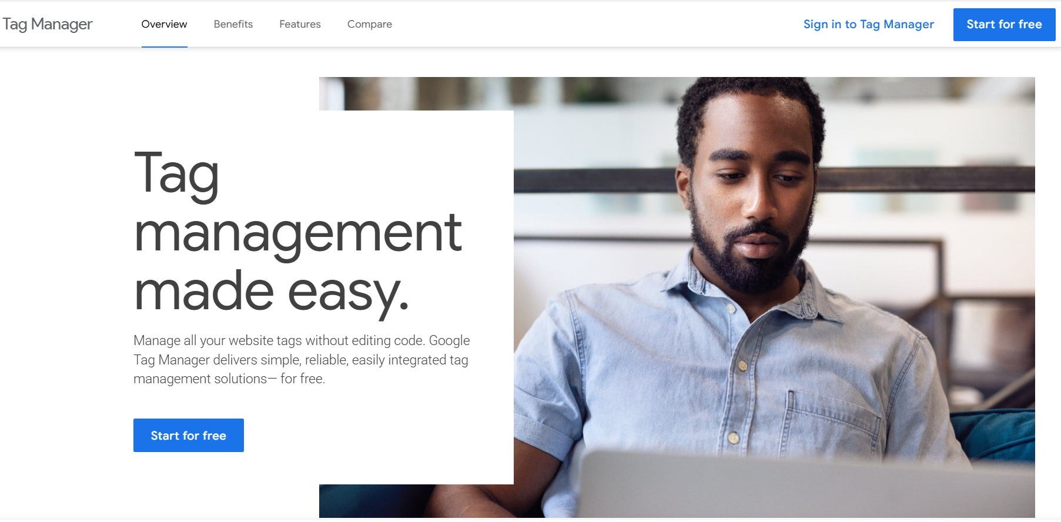This screenshot has width=1061, height=522.
Task: Switch to the Benefits tab
Action: [233, 24]
